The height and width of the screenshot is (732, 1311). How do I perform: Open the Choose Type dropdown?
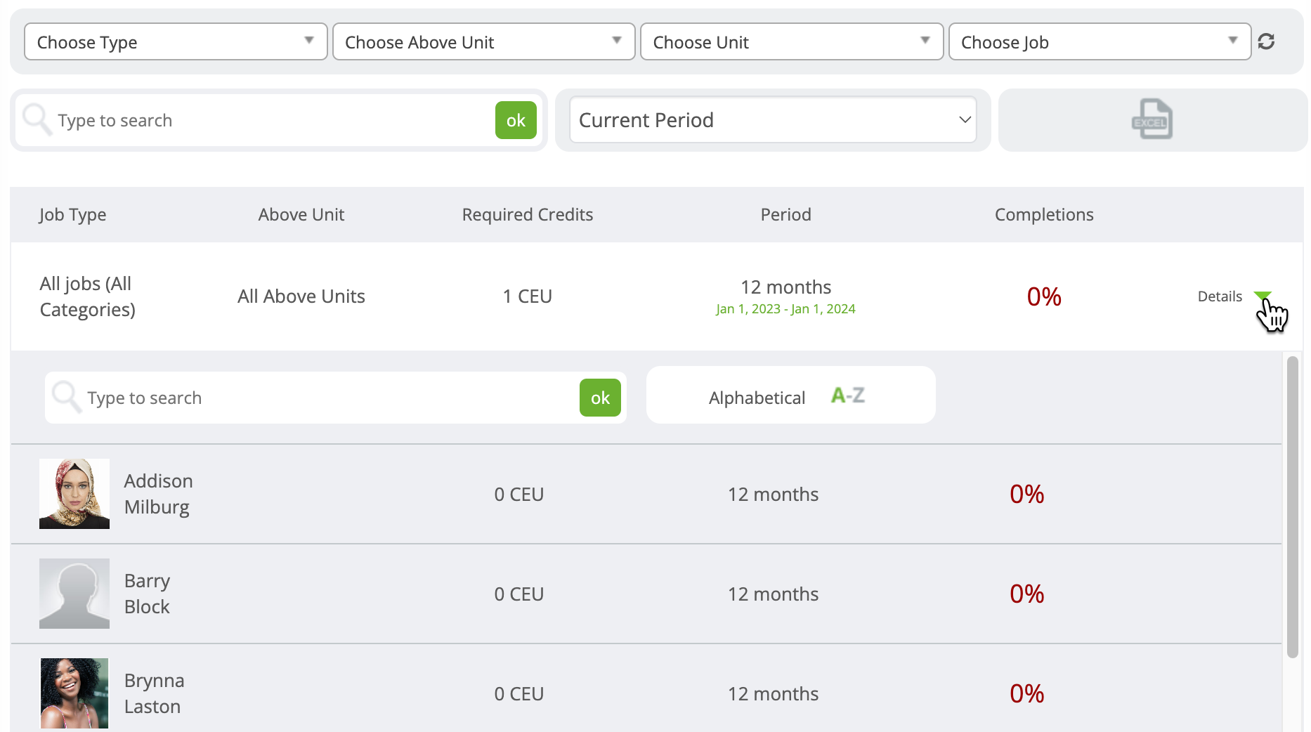point(175,41)
